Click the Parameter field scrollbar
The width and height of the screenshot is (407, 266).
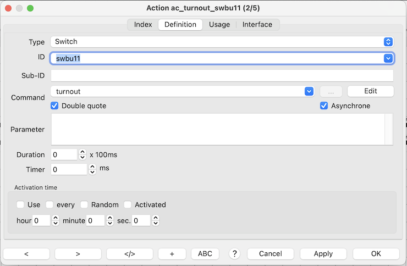click(389, 129)
